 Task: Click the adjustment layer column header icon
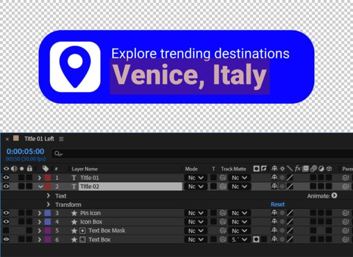click(321, 169)
